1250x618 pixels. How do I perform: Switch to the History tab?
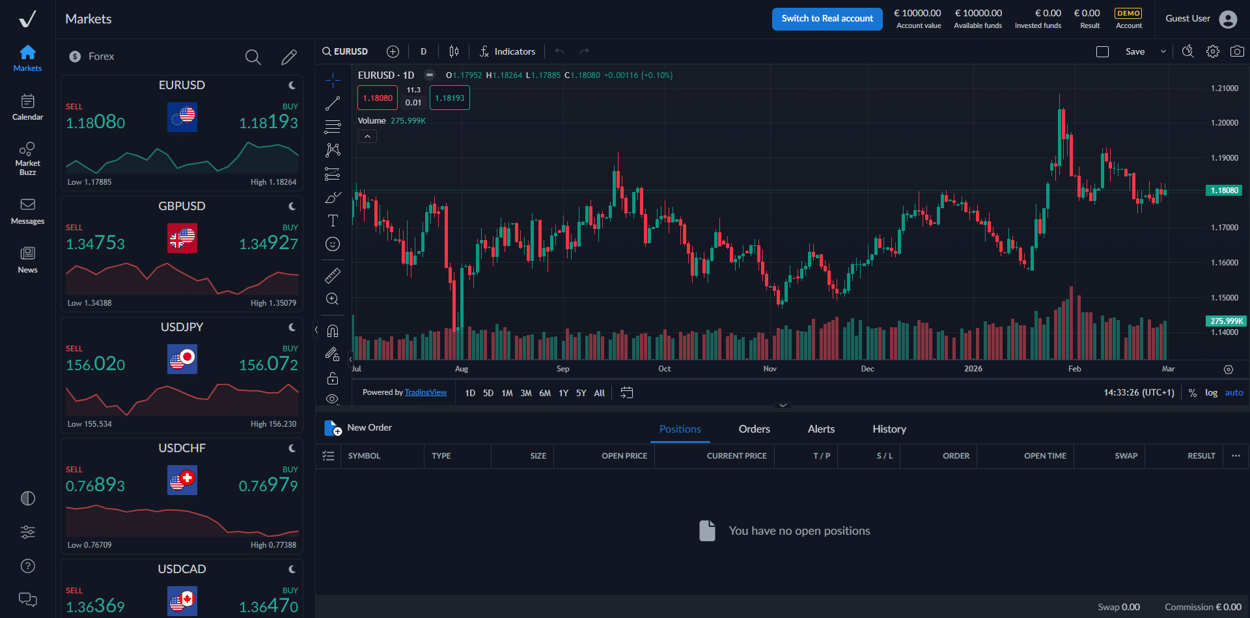tap(889, 429)
